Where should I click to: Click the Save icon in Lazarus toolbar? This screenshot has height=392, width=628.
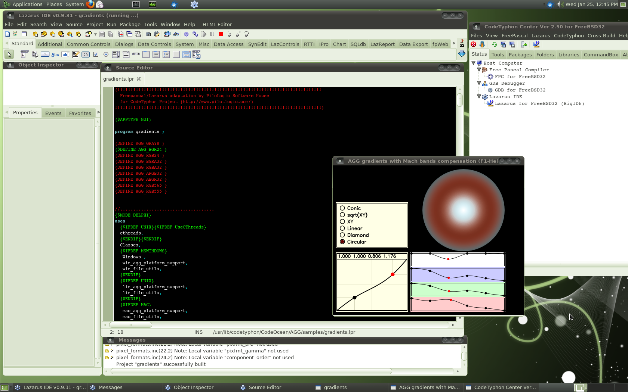[x=102, y=34]
